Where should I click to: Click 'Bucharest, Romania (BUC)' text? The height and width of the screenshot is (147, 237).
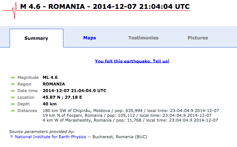click(x=120, y=137)
